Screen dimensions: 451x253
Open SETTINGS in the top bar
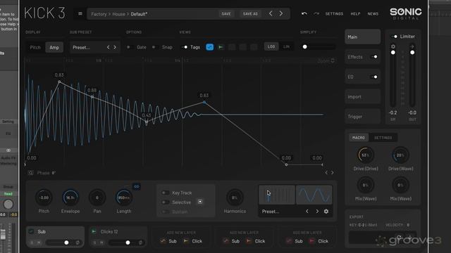click(334, 14)
